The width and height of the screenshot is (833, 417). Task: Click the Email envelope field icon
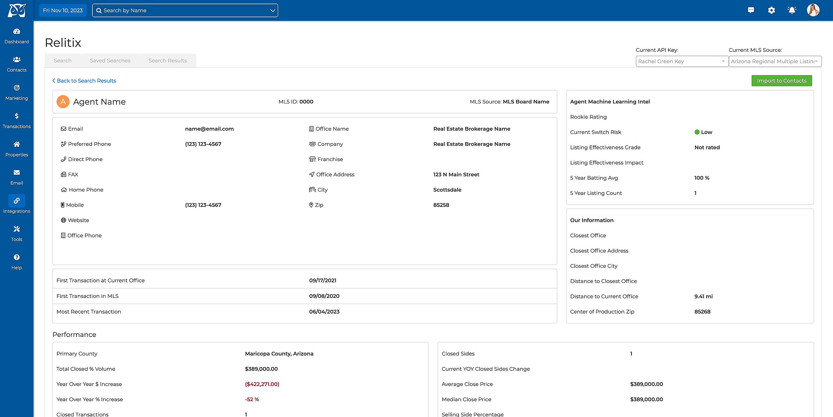(x=63, y=129)
